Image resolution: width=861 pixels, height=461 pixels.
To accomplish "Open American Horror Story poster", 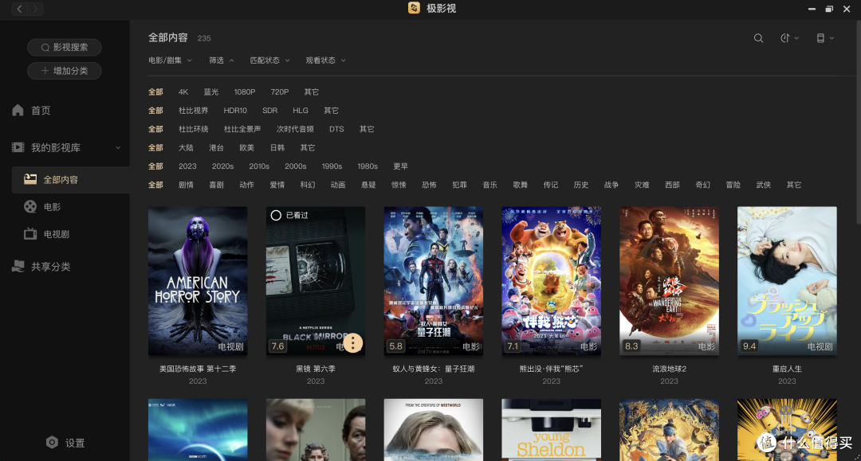I will [x=198, y=280].
